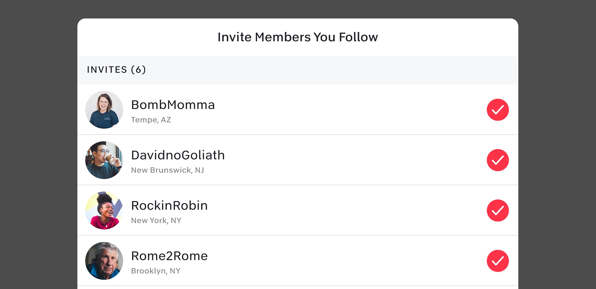
Task: Select the RockinRobin username text
Action: [169, 206]
